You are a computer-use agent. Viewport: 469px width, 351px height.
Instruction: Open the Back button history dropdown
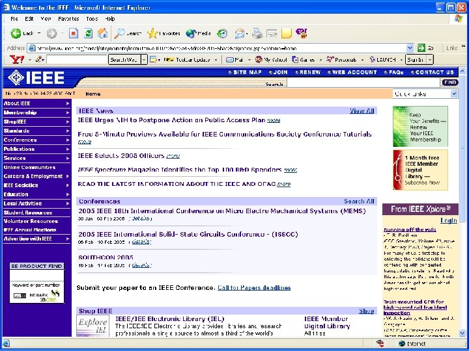coord(39,33)
